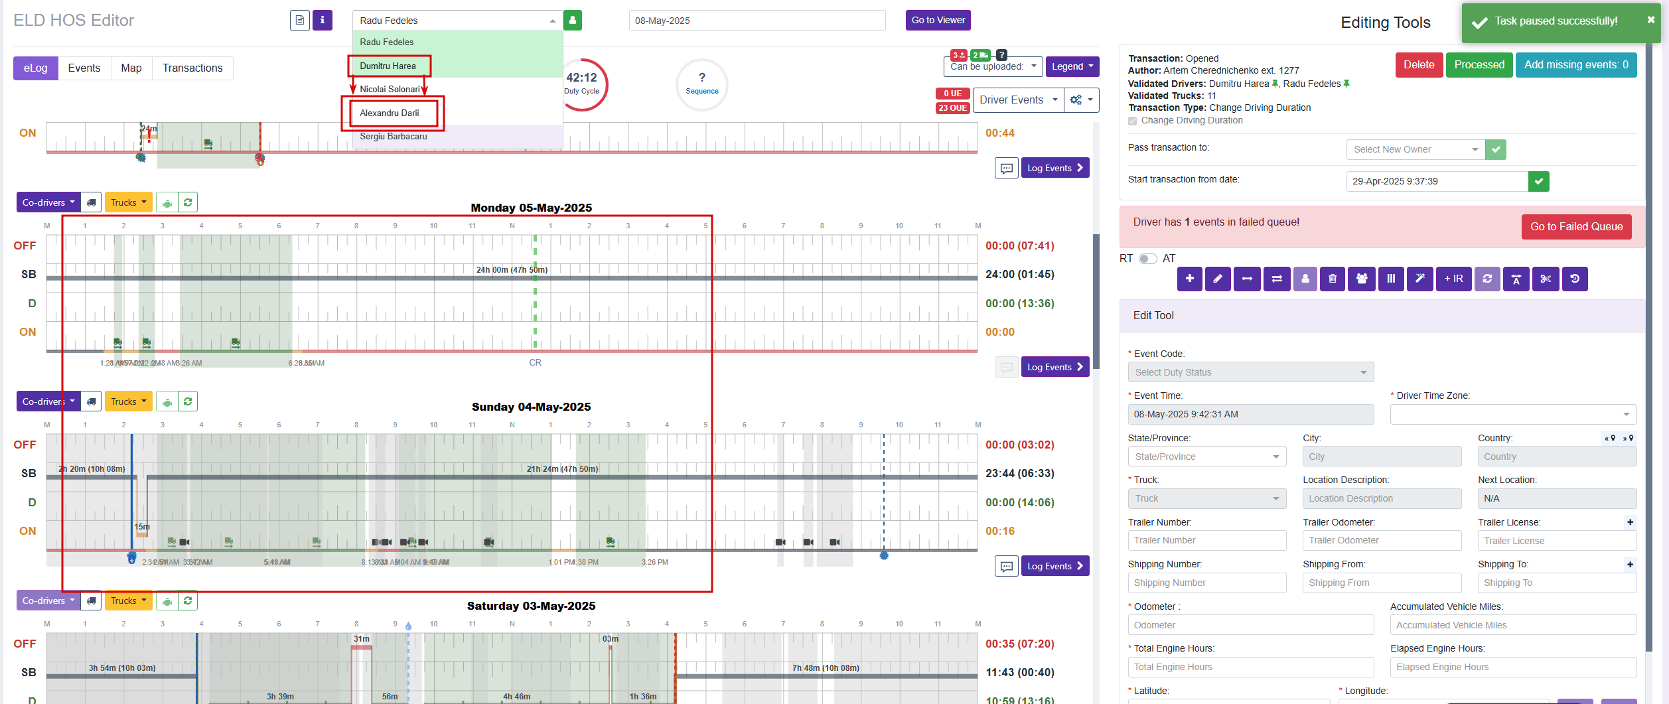This screenshot has height=704, width=1669.
Task: Click truck icon beside Monday Co-drivers
Action: [92, 202]
